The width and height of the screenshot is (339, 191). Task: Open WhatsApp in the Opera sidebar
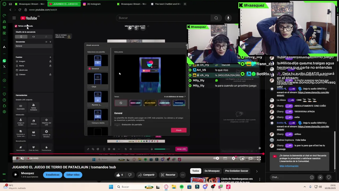coord(4,61)
